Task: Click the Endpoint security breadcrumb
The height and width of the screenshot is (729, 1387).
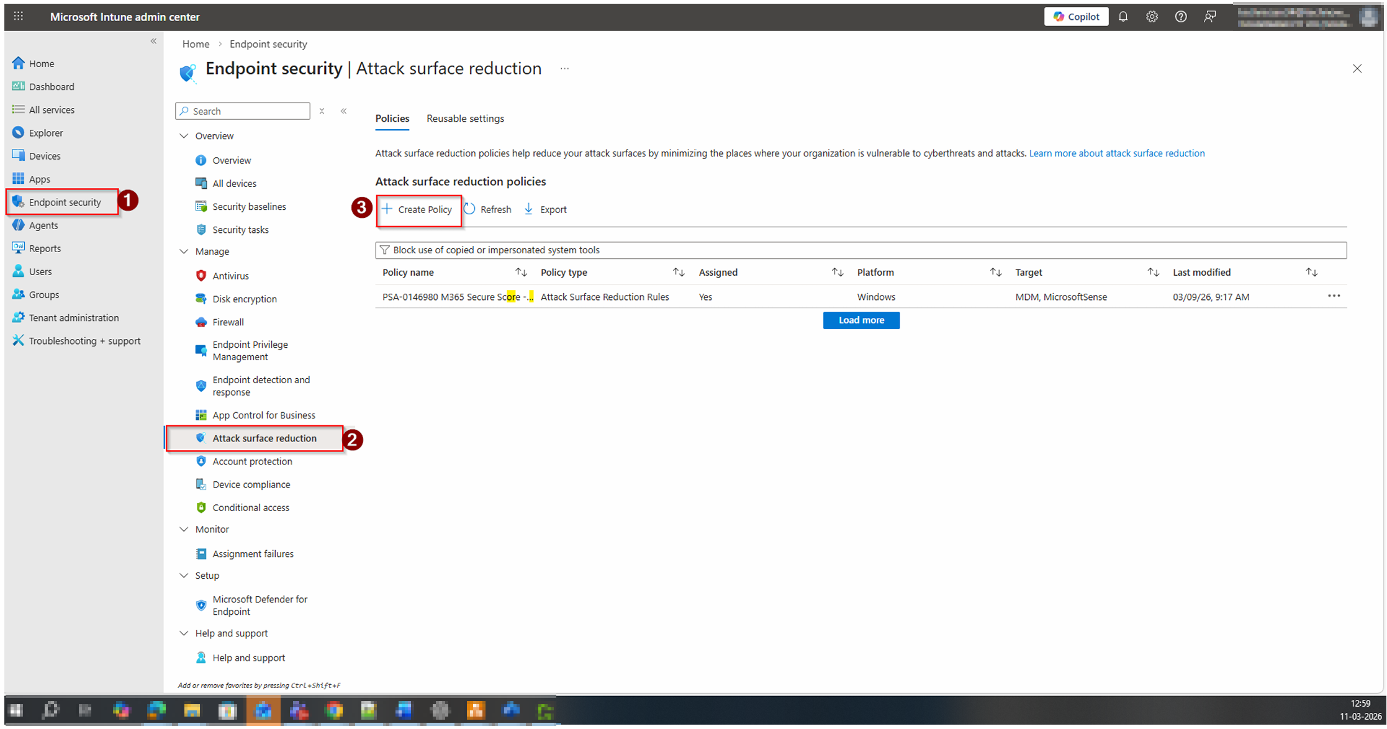Action: coord(268,44)
